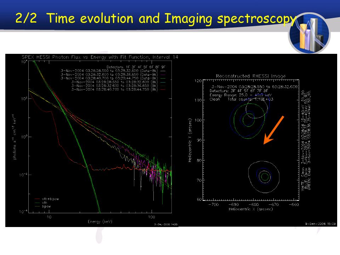Click legend row 03:28:32.600 to 03:28:36.650 (Data-Bk)
The height and width of the screenshot is (255, 340).
[x=113, y=74]
